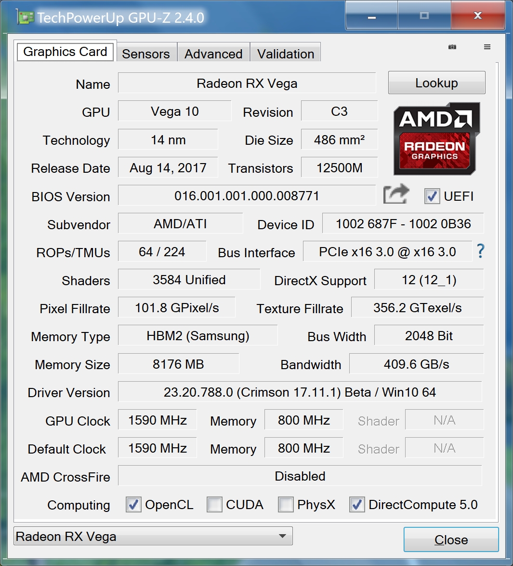Click the BIOS Version value field
This screenshot has width=513, height=566.
247,195
